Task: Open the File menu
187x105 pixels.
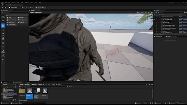Action: click(6, 3)
